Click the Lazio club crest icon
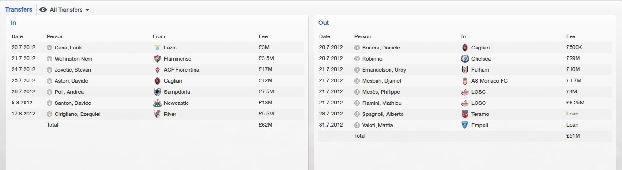Image resolution: width=622 pixels, height=170 pixels. (157, 48)
